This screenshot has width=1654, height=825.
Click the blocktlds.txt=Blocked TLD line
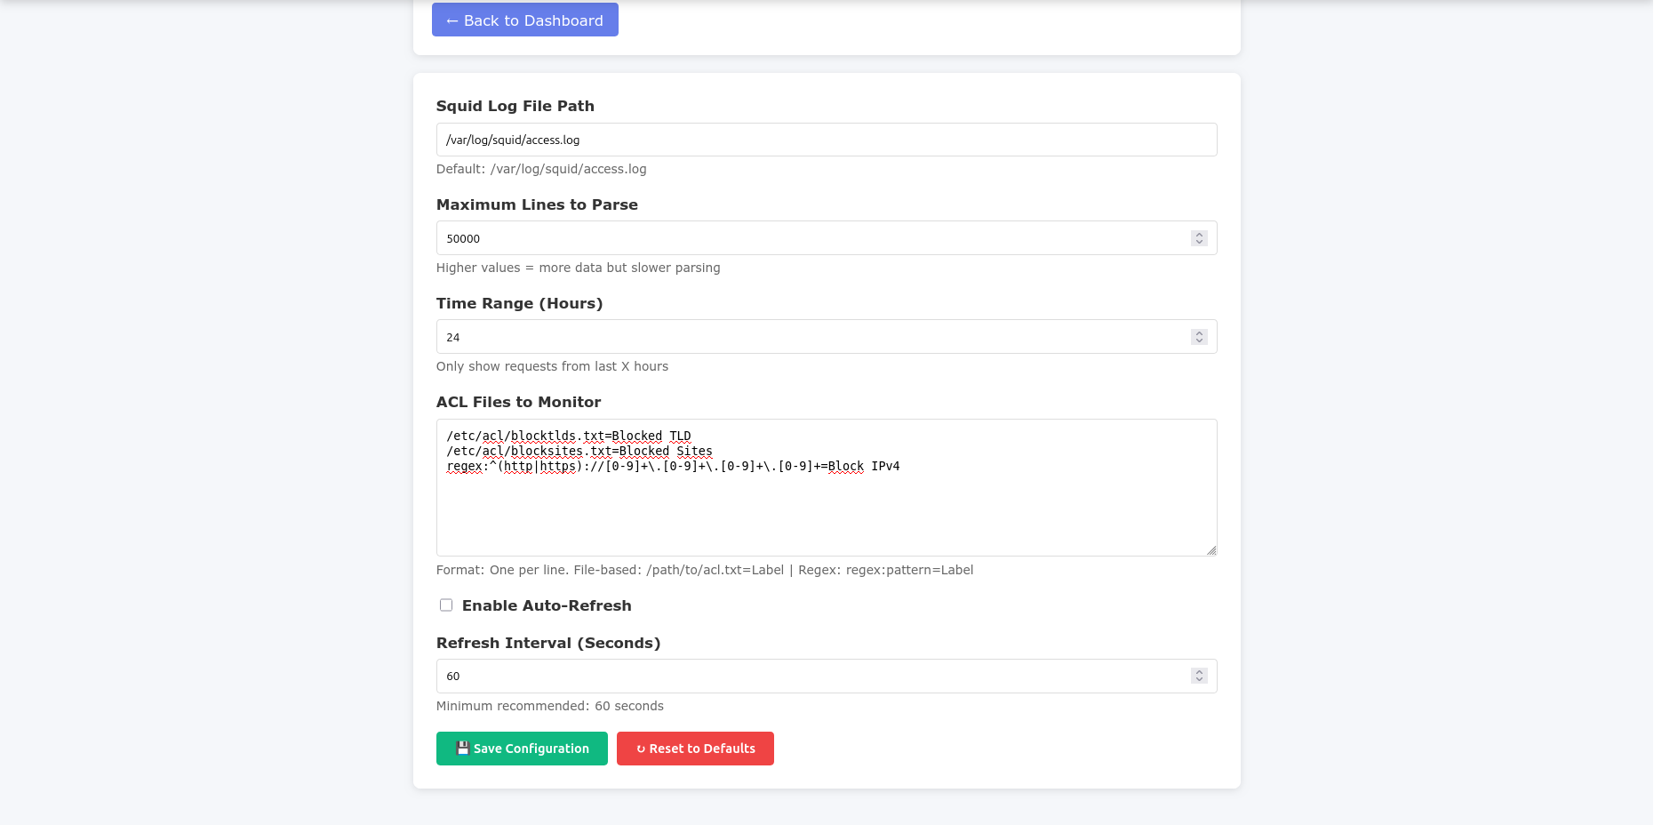(x=569, y=436)
